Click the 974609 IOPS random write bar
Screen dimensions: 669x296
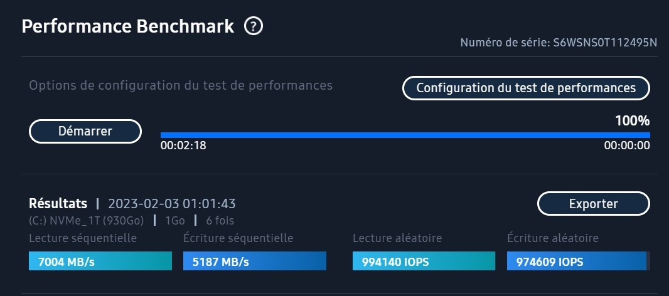pos(578,261)
